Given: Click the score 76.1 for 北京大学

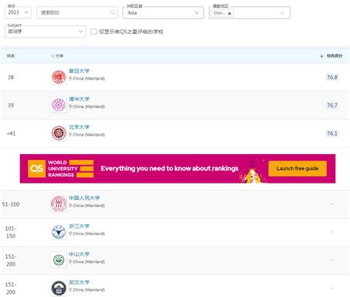Looking at the screenshot, I should (x=332, y=133).
